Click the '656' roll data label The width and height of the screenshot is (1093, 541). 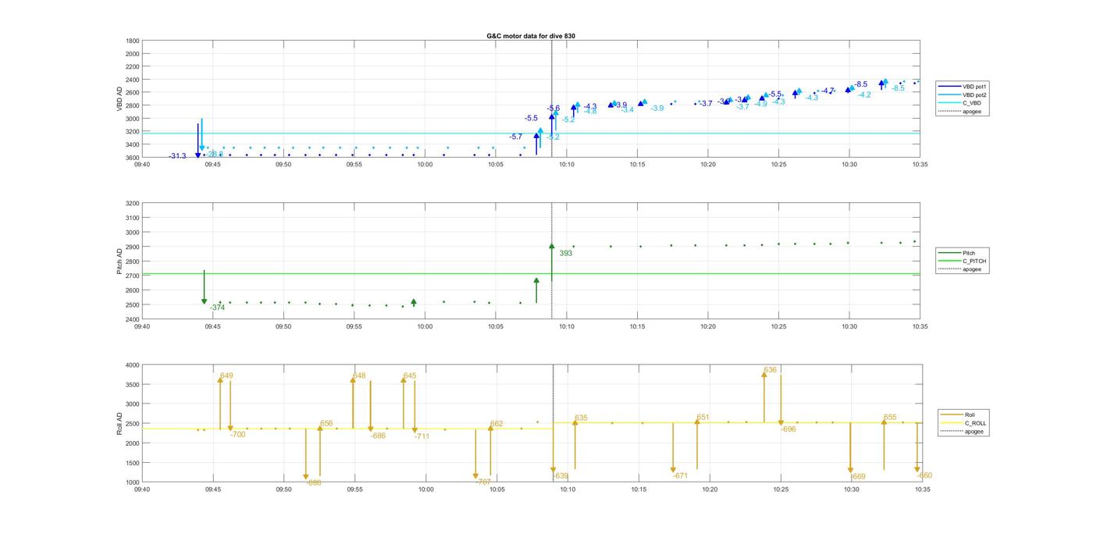coord(326,423)
